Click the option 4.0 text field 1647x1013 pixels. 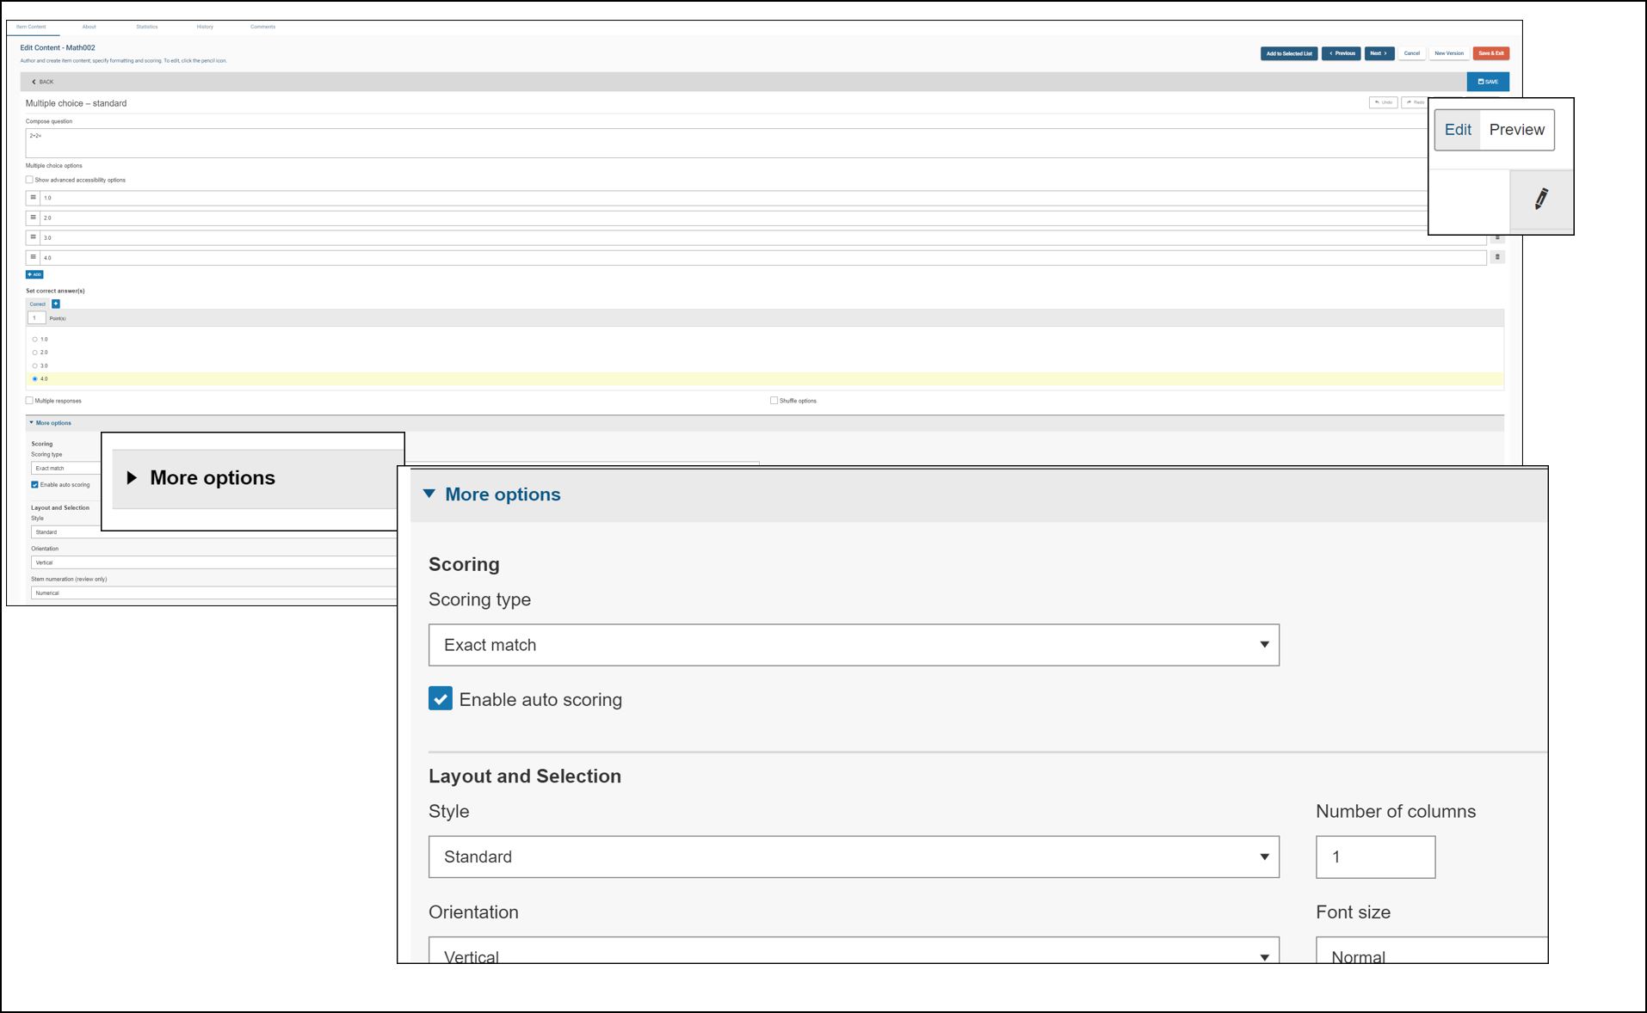[x=763, y=257]
